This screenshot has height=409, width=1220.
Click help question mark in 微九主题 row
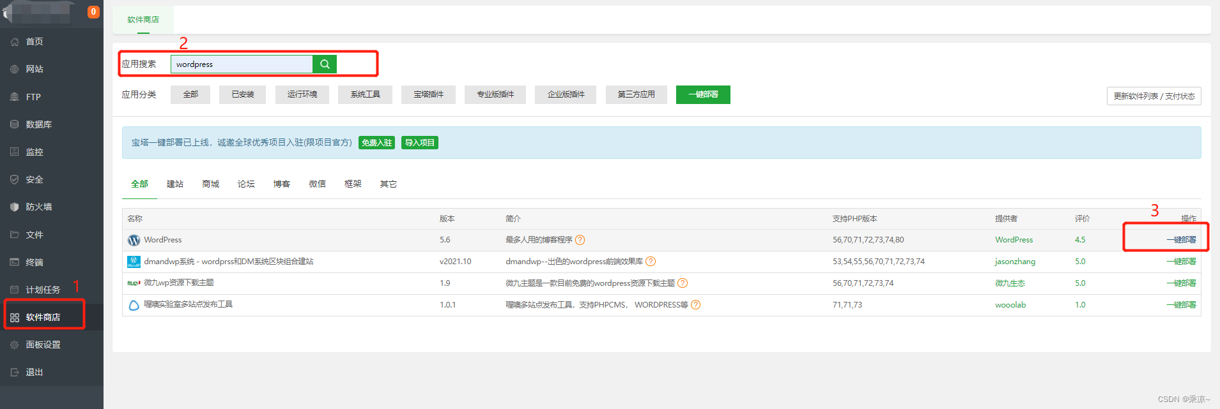(682, 283)
